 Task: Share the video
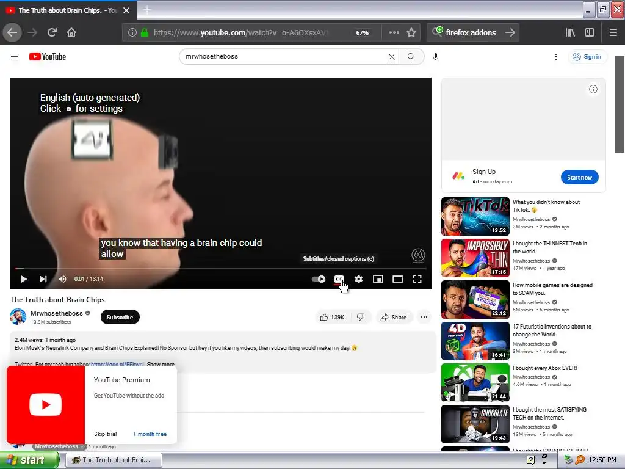(x=394, y=317)
